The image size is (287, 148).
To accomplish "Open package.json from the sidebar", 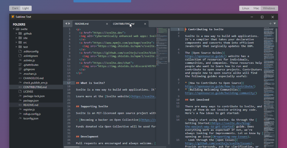I will [x=31, y=101].
